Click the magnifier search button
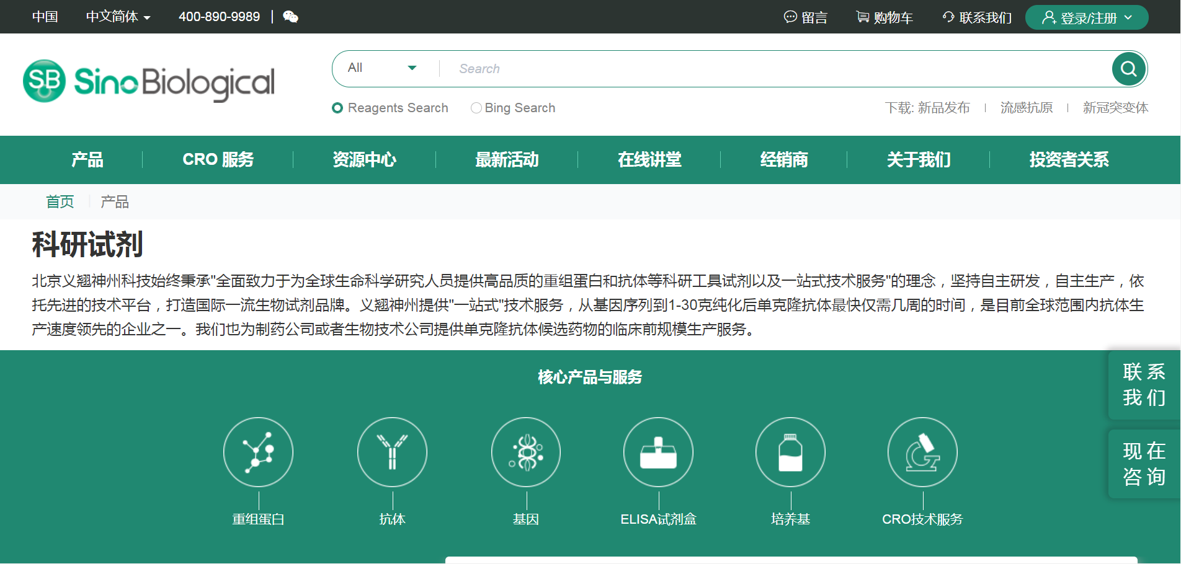This screenshot has height=564, width=1181. coord(1128,69)
